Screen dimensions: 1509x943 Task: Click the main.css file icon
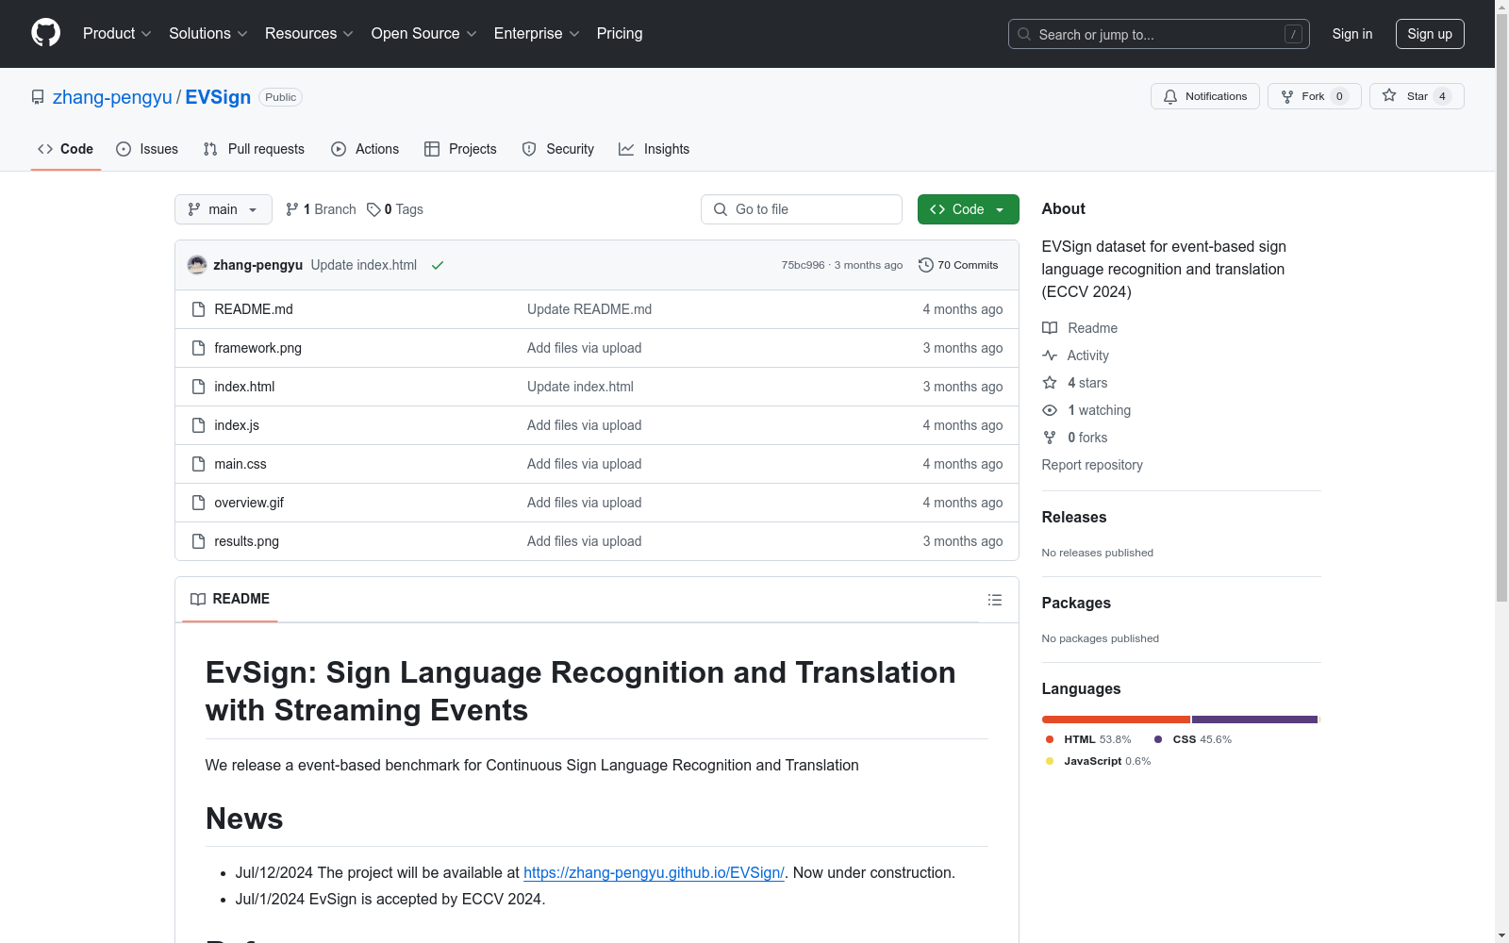click(198, 464)
